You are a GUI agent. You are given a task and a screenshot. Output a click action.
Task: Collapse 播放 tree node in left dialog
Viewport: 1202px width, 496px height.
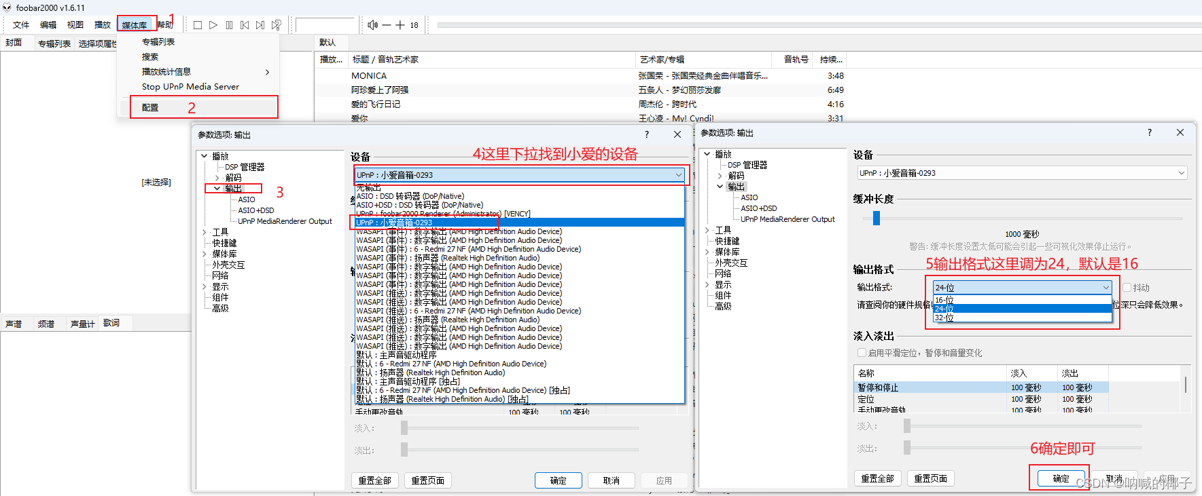[204, 156]
